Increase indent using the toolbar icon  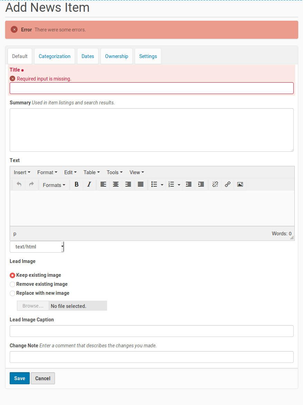201,184
